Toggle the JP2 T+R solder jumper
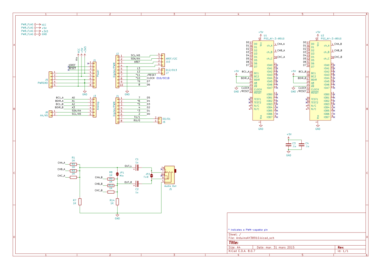 coord(151,175)
